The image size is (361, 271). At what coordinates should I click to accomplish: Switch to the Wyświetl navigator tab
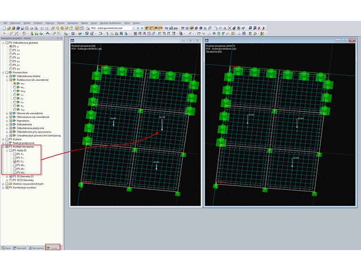(x=20, y=248)
